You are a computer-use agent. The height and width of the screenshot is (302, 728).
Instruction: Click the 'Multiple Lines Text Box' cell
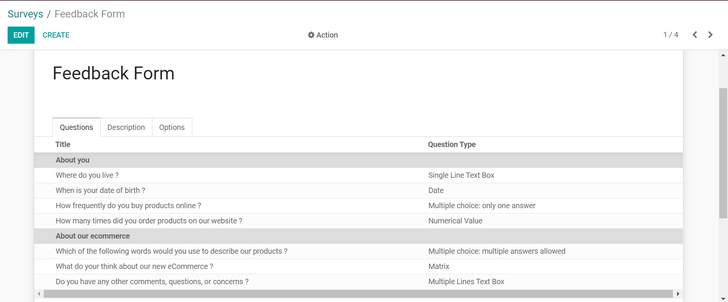point(466,281)
